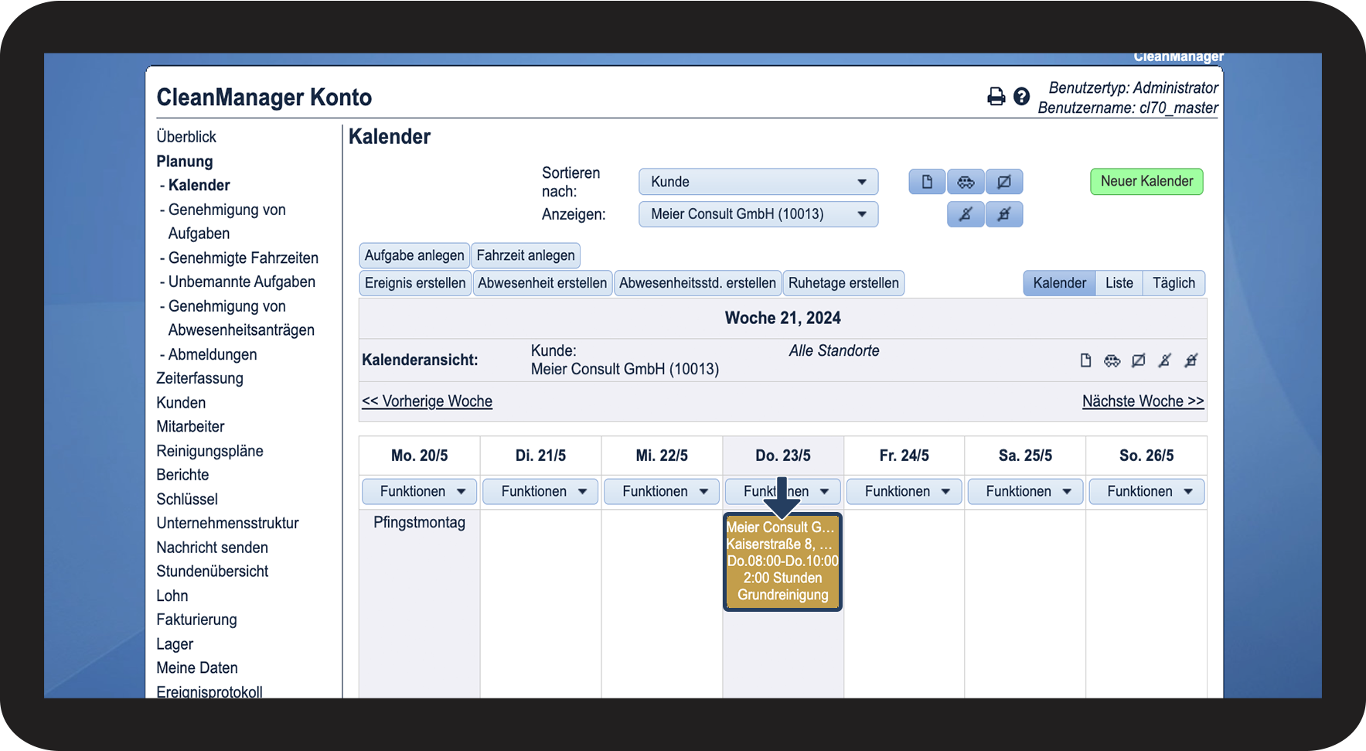Go to Nächste Woche link
Image resolution: width=1366 pixels, height=751 pixels.
click(x=1143, y=401)
